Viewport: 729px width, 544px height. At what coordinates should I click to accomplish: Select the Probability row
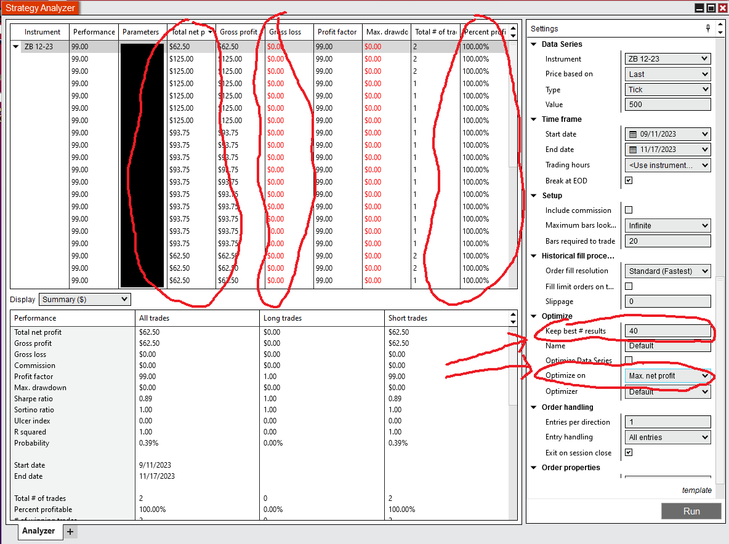[260, 443]
